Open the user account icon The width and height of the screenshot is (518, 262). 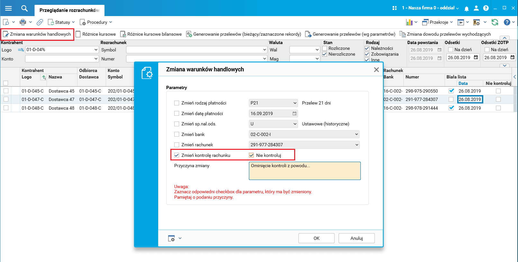tap(476, 8)
